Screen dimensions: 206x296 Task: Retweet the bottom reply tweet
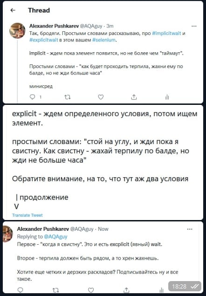tap(55, 290)
